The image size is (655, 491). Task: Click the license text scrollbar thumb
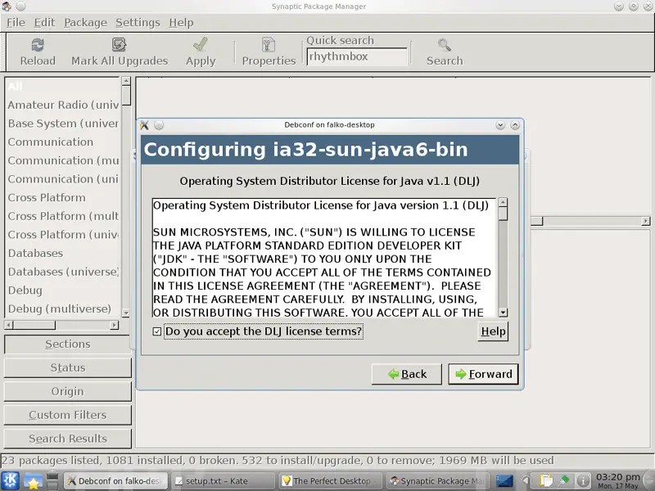503,214
